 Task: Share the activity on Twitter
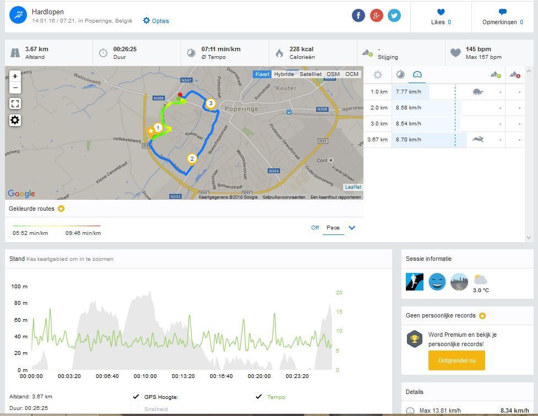[x=394, y=15]
